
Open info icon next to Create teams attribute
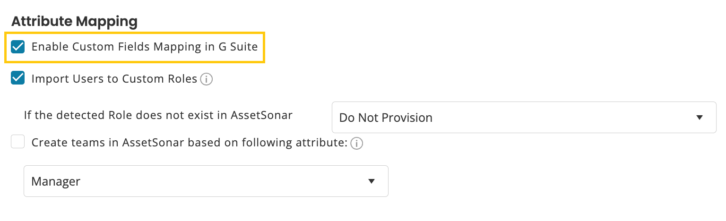coord(357,143)
